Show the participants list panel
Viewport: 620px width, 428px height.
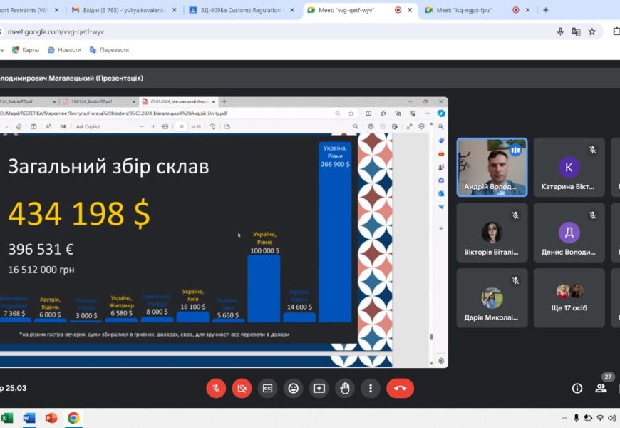coord(601,388)
